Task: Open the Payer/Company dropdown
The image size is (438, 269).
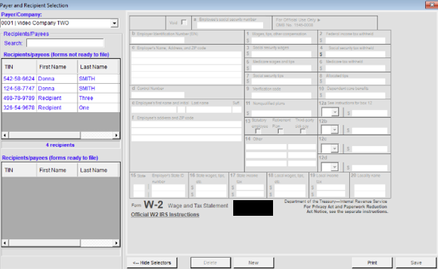Action: [114, 23]
